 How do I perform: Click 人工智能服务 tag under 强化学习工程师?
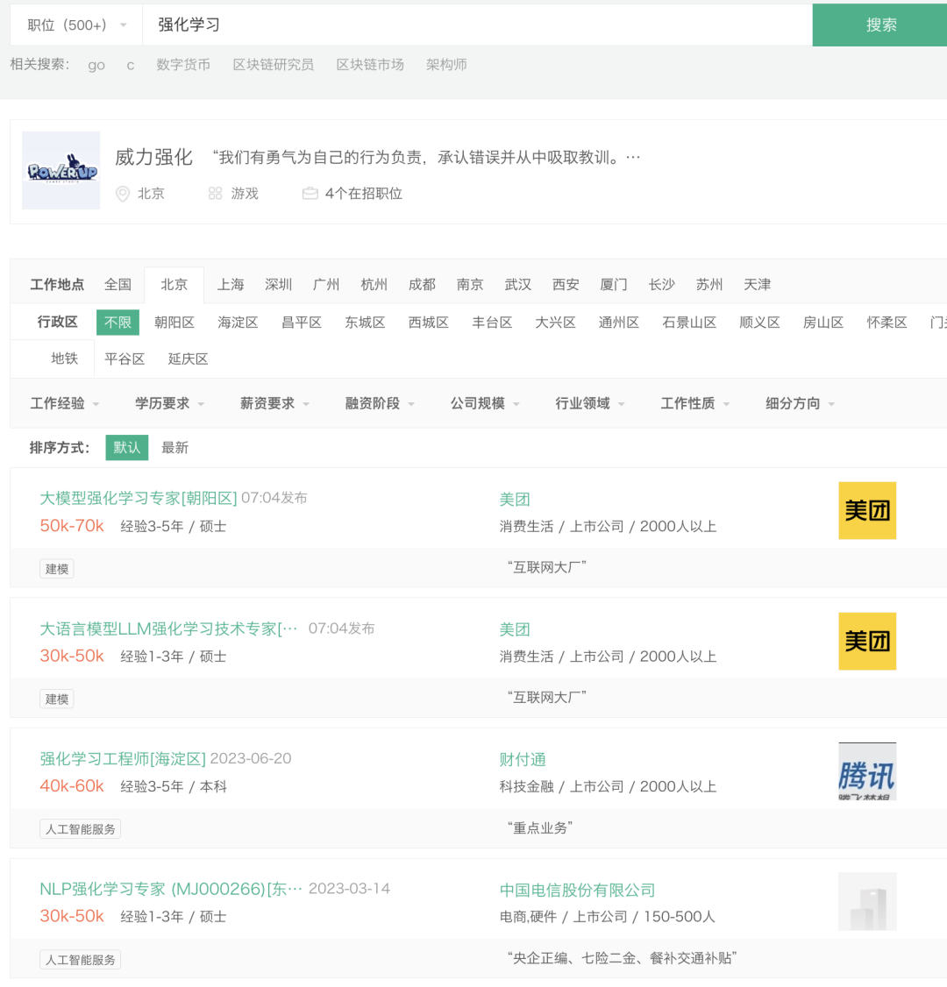point(80,829)
